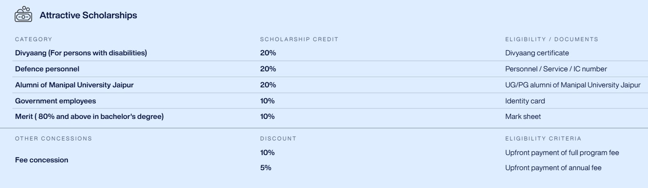This screenshot has width=648, height=188.
Task: Click the Eligibility / Documents column header
Action: (551, 39)
